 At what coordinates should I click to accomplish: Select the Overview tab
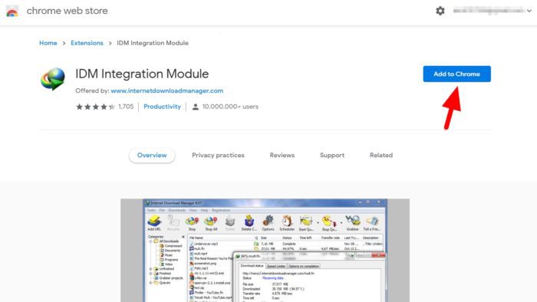pos(152,156)
